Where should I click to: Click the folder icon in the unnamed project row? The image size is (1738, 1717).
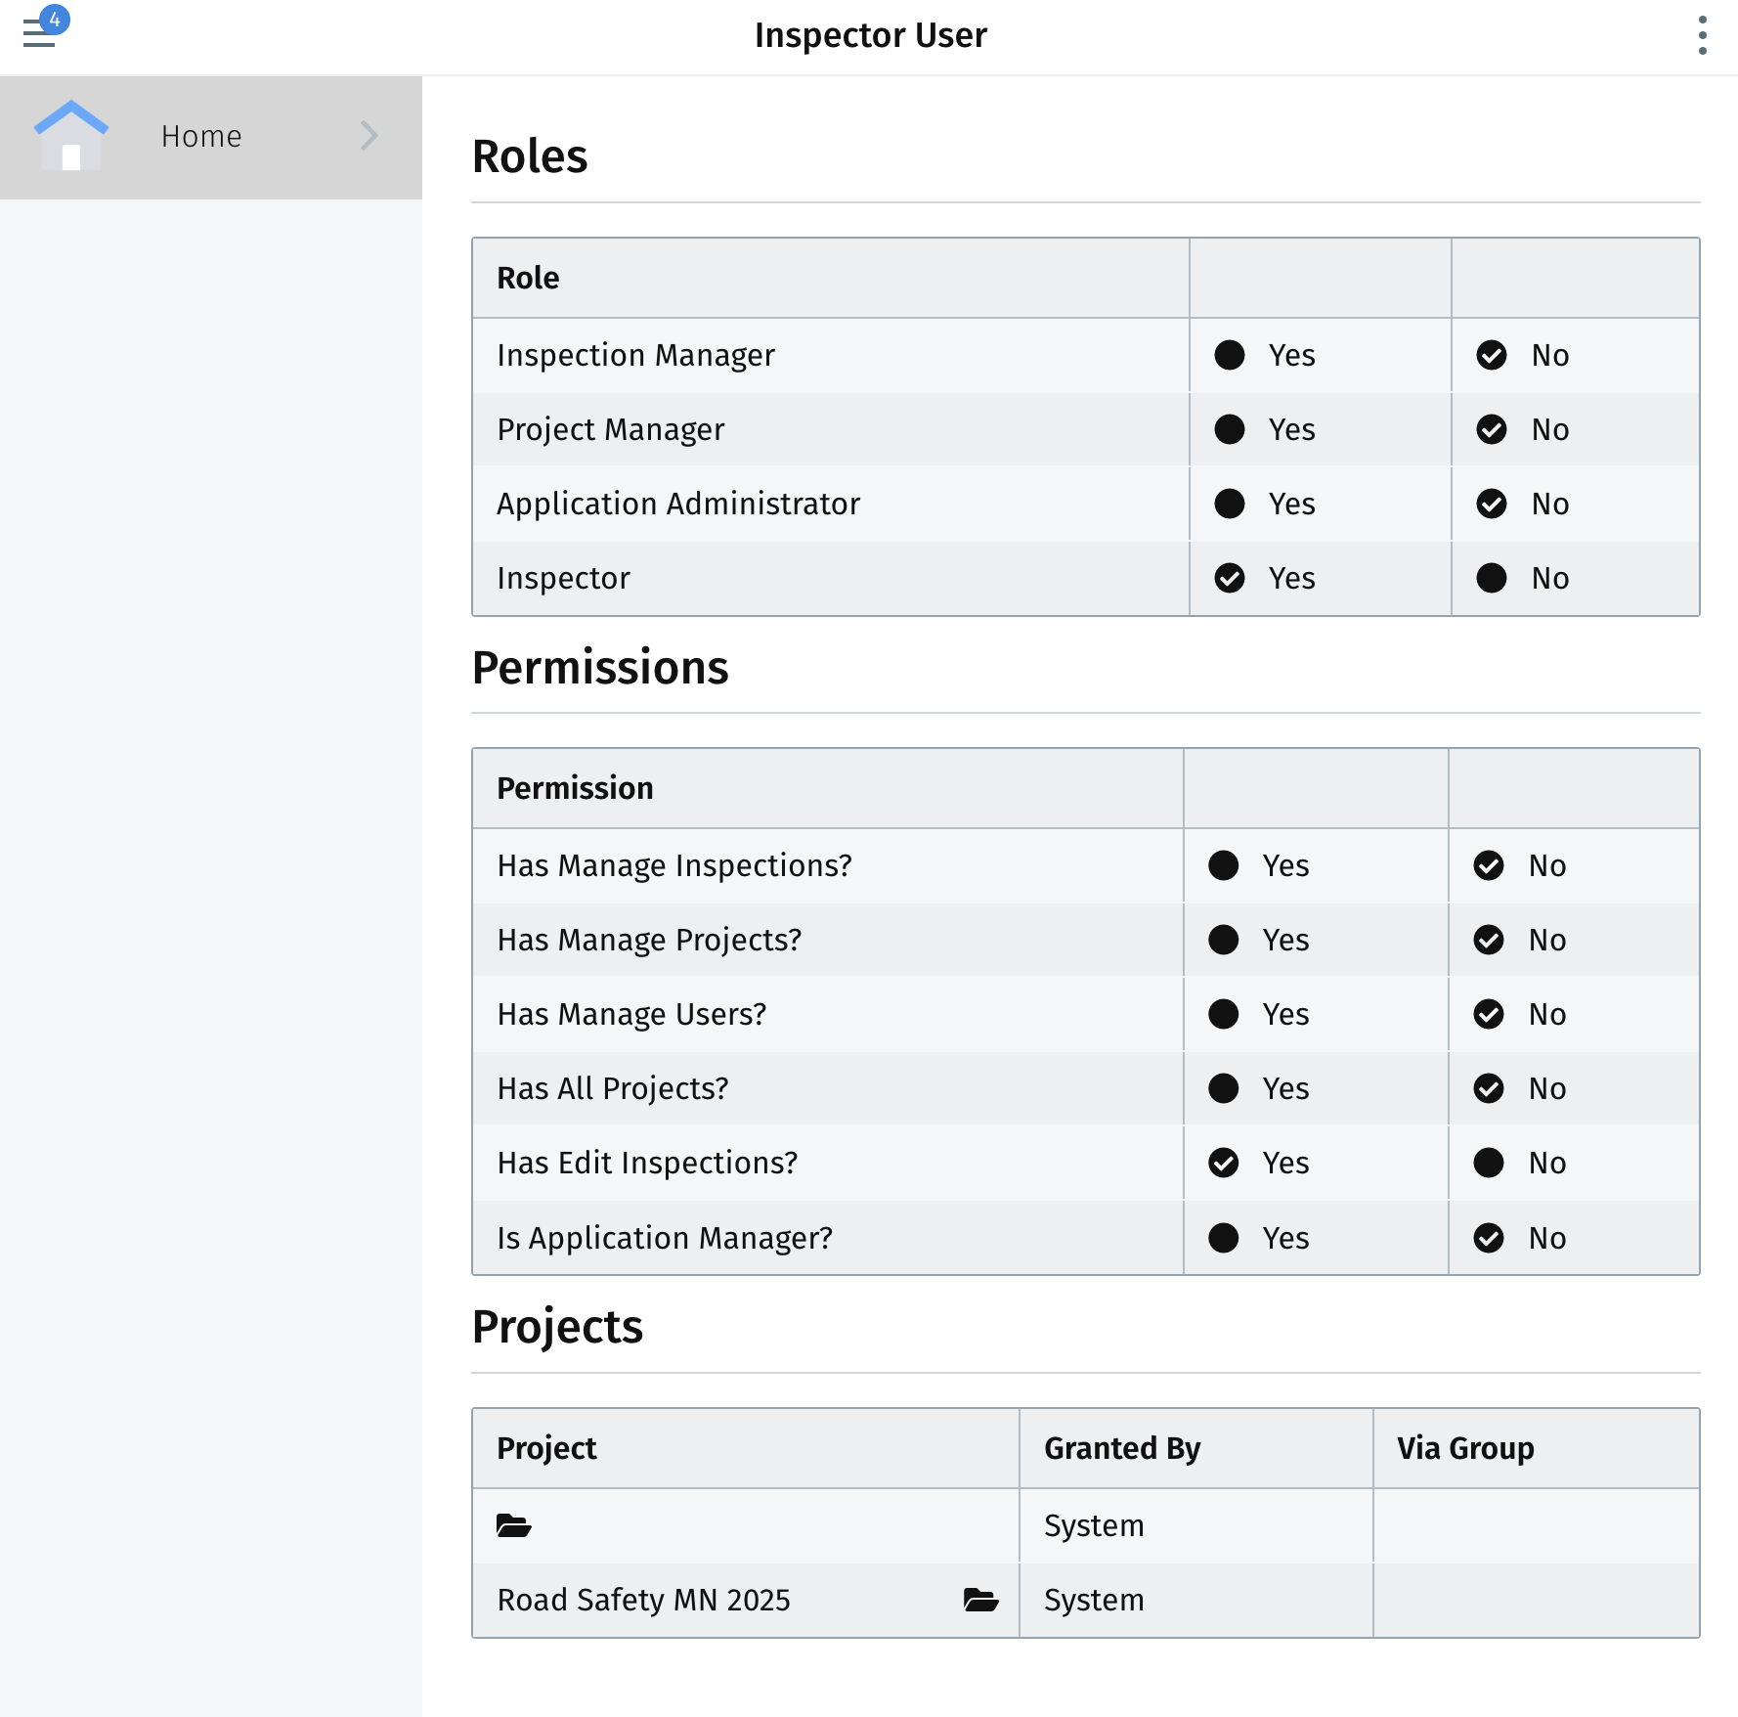pyautogui.click(x=513, y=1525)
